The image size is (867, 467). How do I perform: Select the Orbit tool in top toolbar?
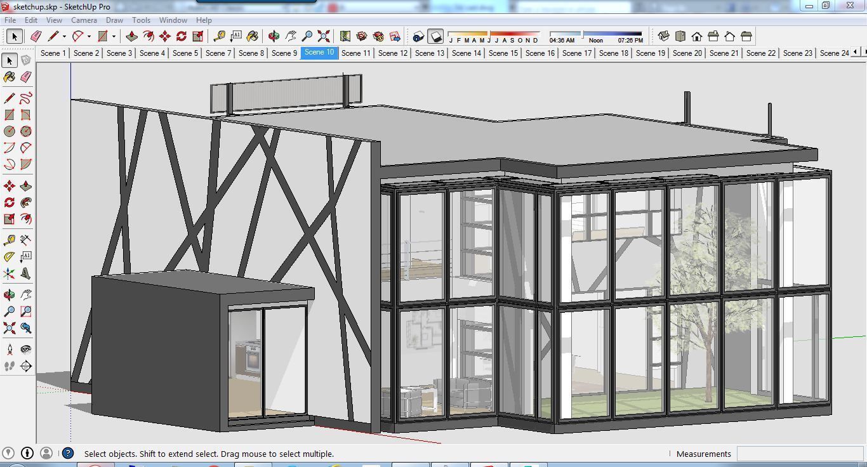coord(274,36)
